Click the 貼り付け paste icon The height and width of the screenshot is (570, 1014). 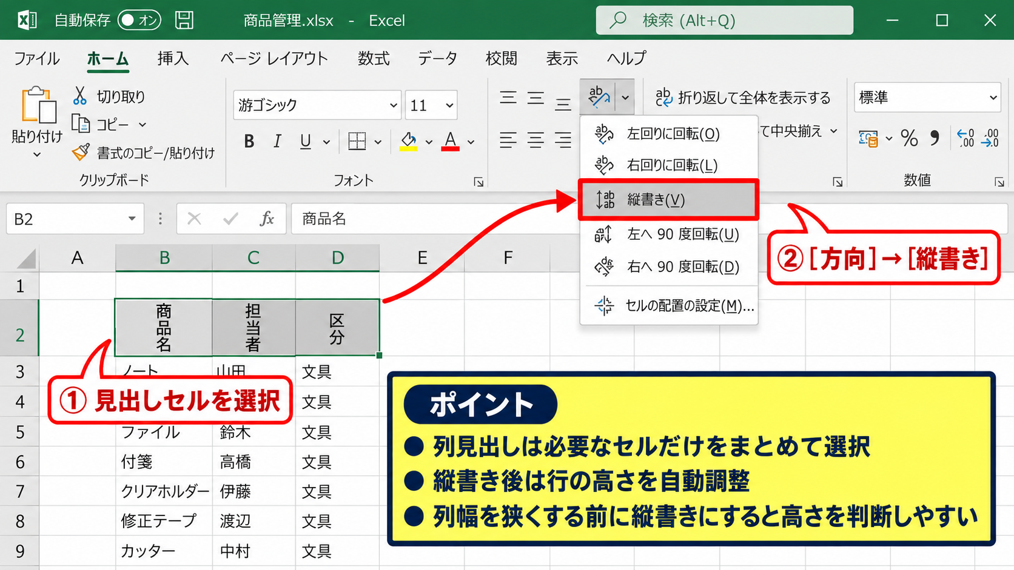(x=38, y=105)
